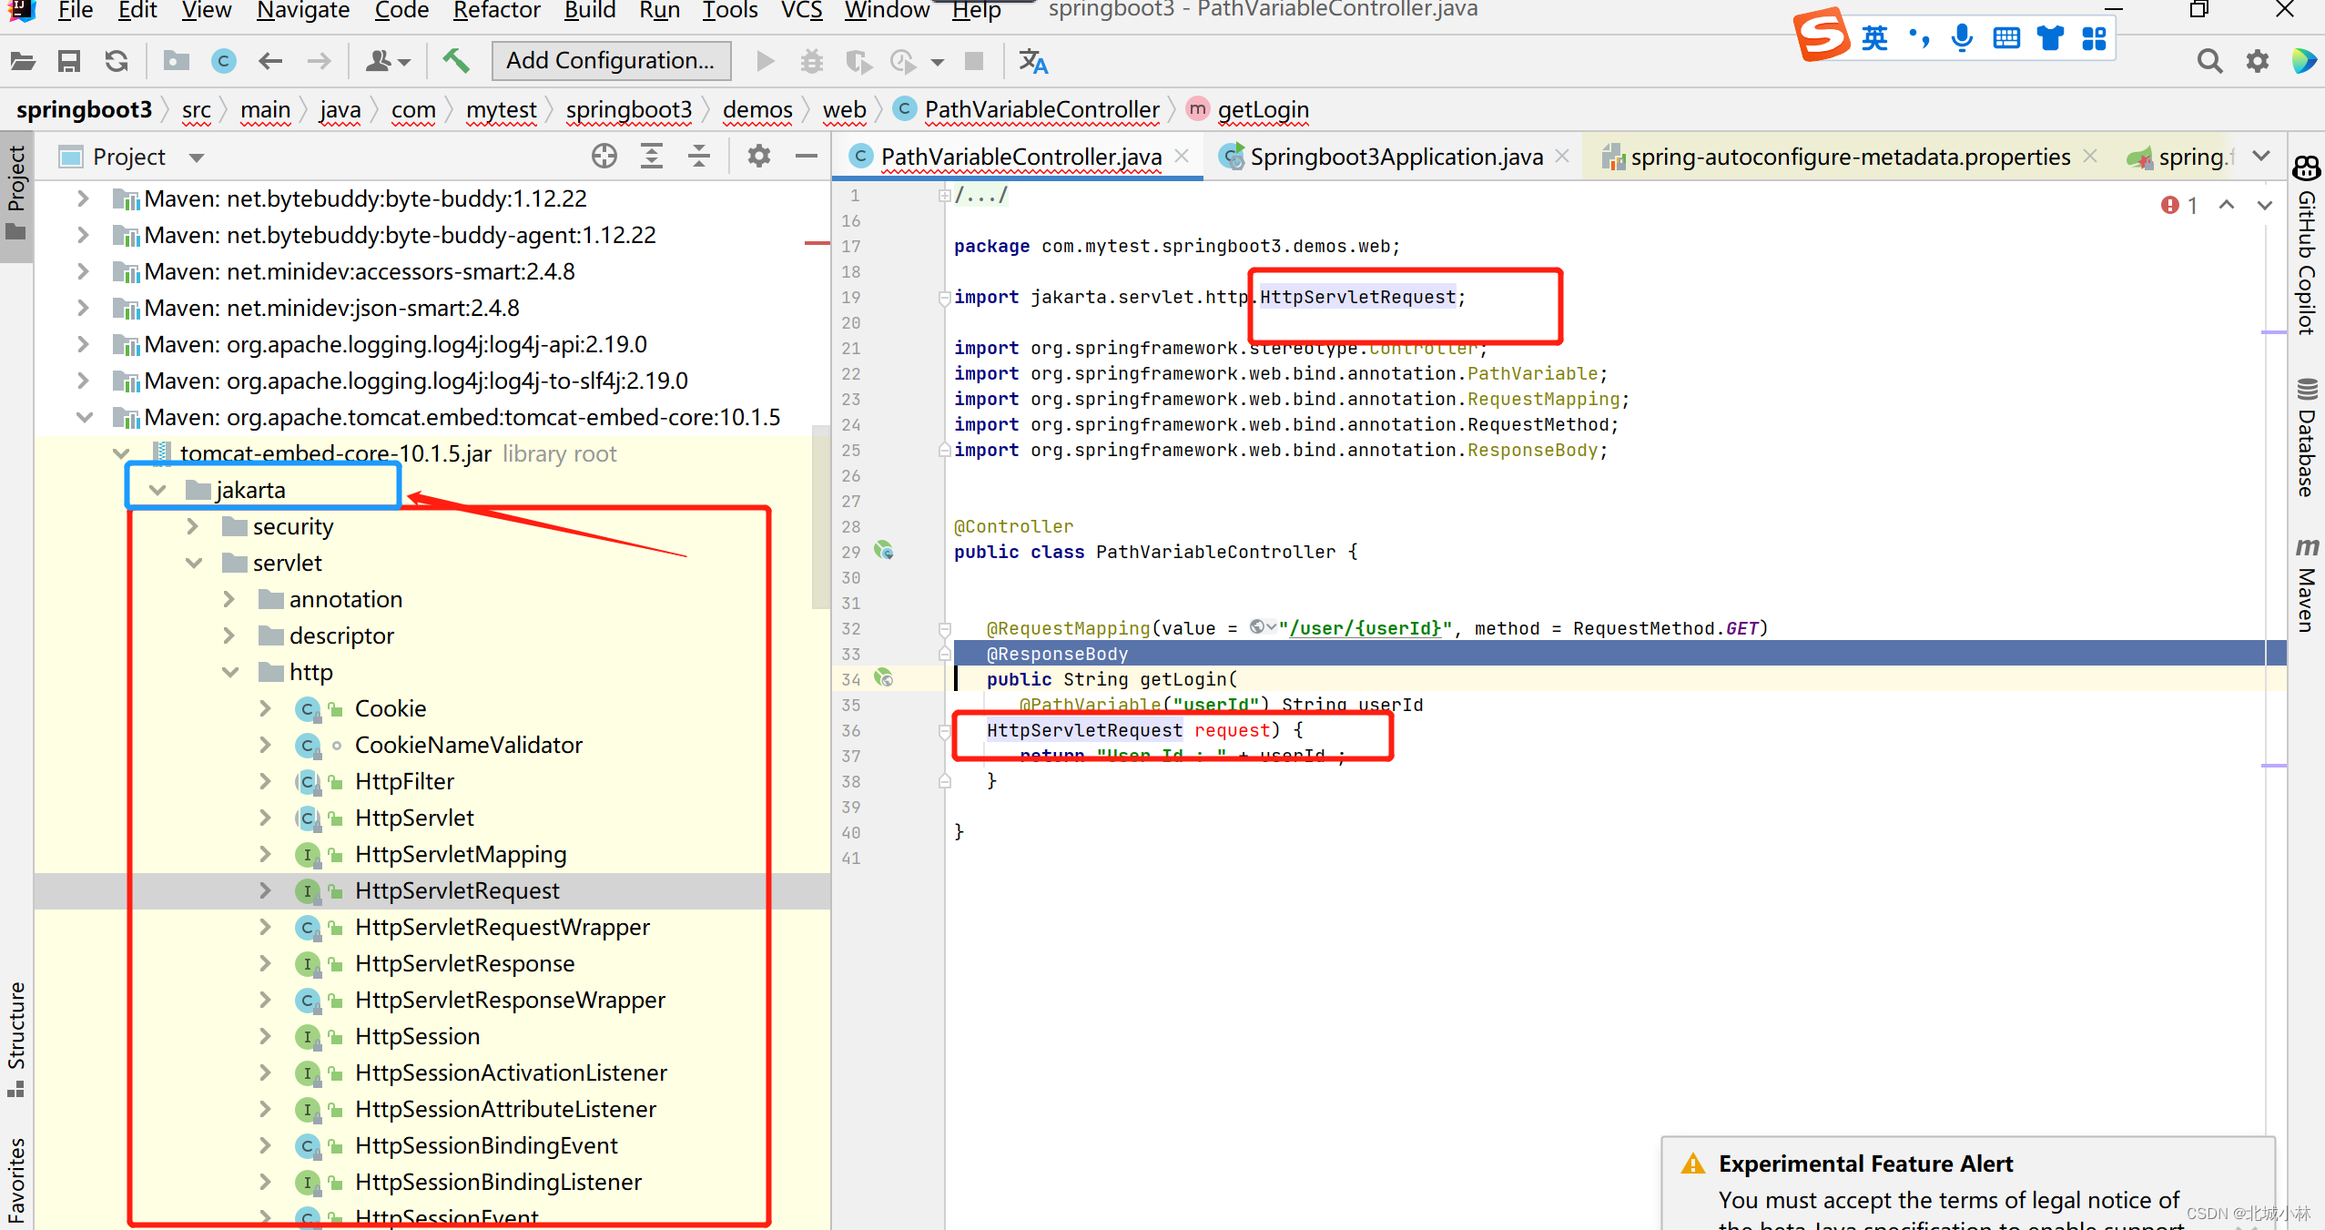Click the Run play icon
The width and height of the screenshot is (2325, 1230).
(766, 61)
